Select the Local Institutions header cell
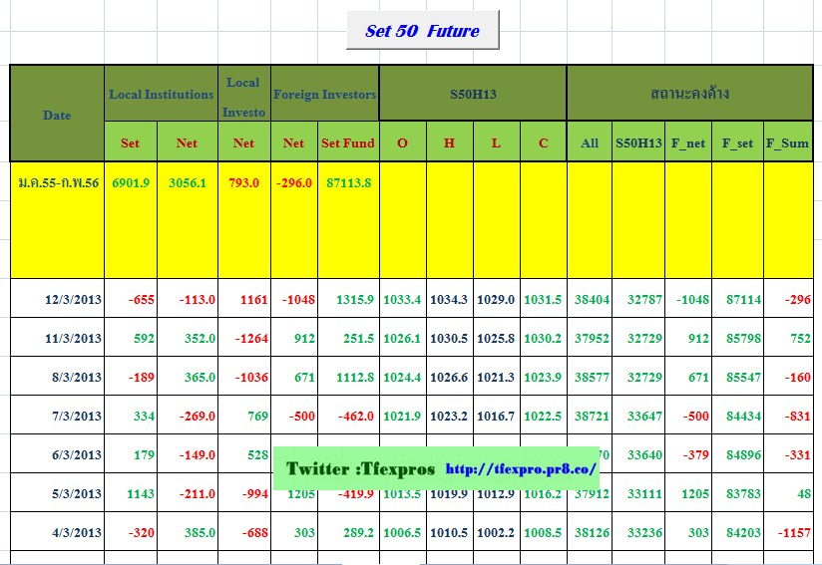The height and width of the screenshot is (565, 822). pyautogui.click(x=161, y=95)
